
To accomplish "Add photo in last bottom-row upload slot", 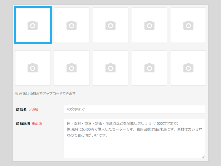I will point(188,68).
